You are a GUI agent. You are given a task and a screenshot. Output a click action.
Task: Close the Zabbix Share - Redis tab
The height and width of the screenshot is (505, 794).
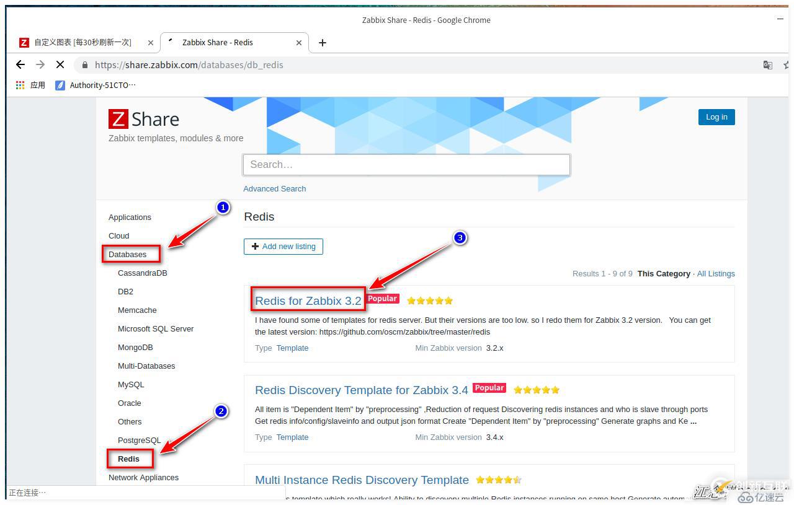(x=299, y=43)
